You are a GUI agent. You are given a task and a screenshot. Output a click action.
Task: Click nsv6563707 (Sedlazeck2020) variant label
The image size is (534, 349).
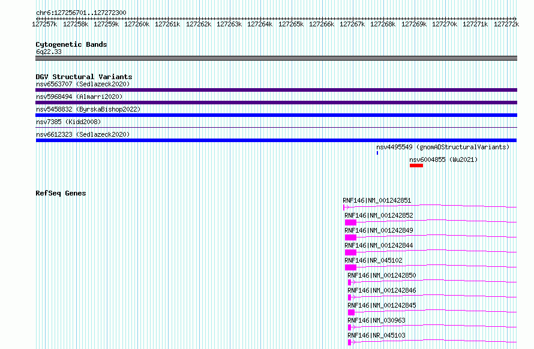pos(83,84)
